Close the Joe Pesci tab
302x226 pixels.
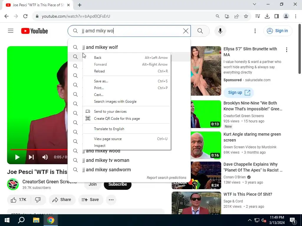click(x=68, y=5)
